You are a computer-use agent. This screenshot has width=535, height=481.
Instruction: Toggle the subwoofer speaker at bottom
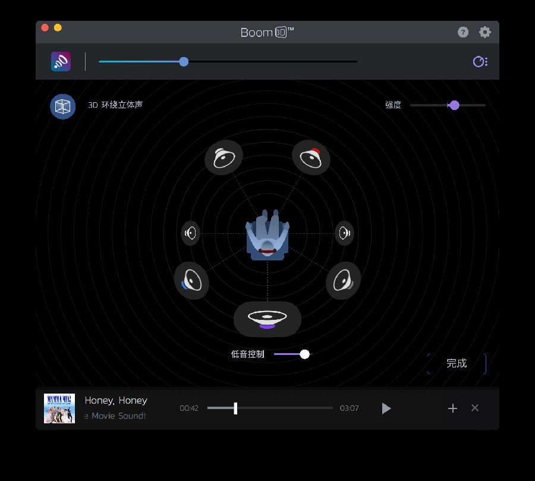[267, 319]
